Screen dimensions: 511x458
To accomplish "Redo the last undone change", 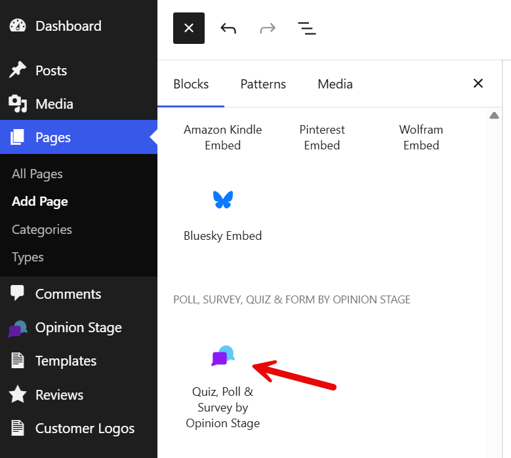I will coord(268,28).
